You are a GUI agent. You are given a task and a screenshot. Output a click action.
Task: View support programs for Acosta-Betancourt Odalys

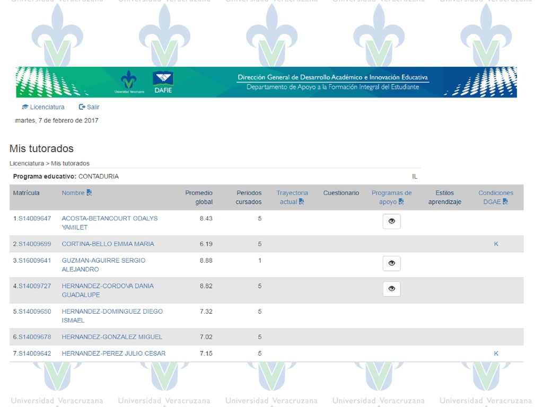[x=392, y=221]
